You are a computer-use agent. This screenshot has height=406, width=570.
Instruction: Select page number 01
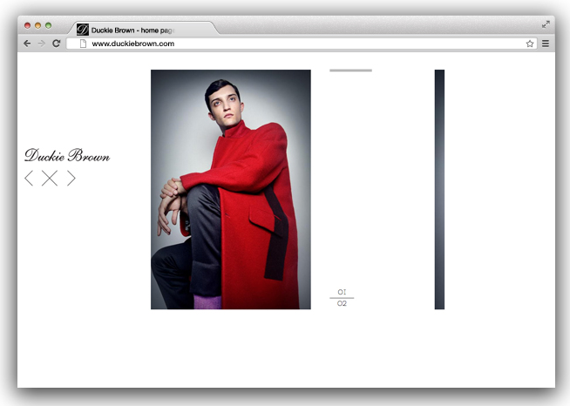point(342,292)
